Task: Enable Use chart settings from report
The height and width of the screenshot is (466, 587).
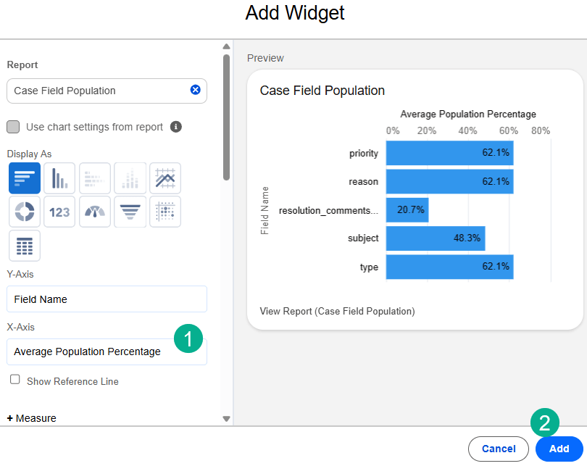Action: pos(13,127)
